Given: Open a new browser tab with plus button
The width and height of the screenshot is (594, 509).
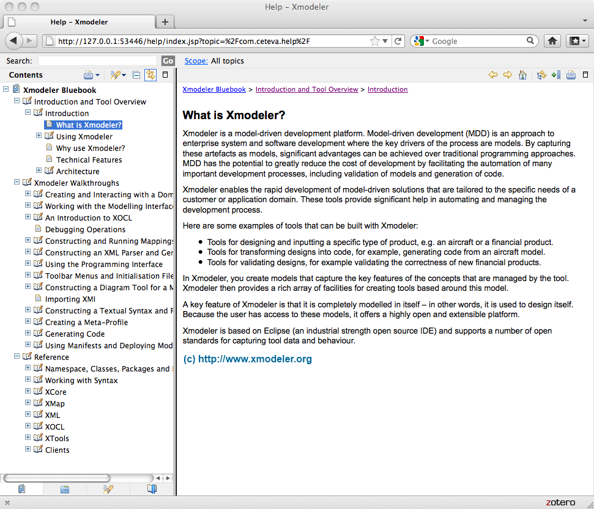Looking at the screenshot, I should 165,22.
